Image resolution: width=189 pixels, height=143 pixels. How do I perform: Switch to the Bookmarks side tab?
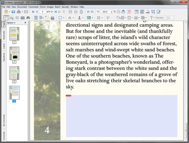coord(4,35)
